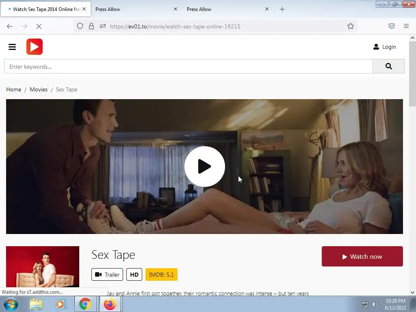Viewport: 416px width, 312px height.
Task: Switch to the second Press Allow tab
Action: [227, 9]
